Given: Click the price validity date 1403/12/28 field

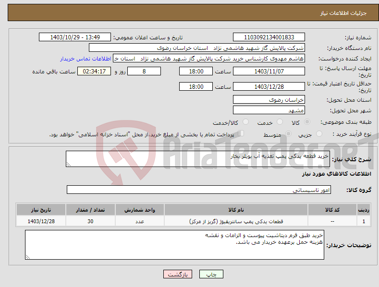Looking at the screenshot, I should (x=269, y=86).
